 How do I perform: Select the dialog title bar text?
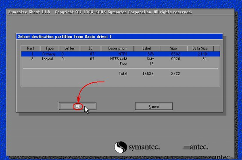65,37
